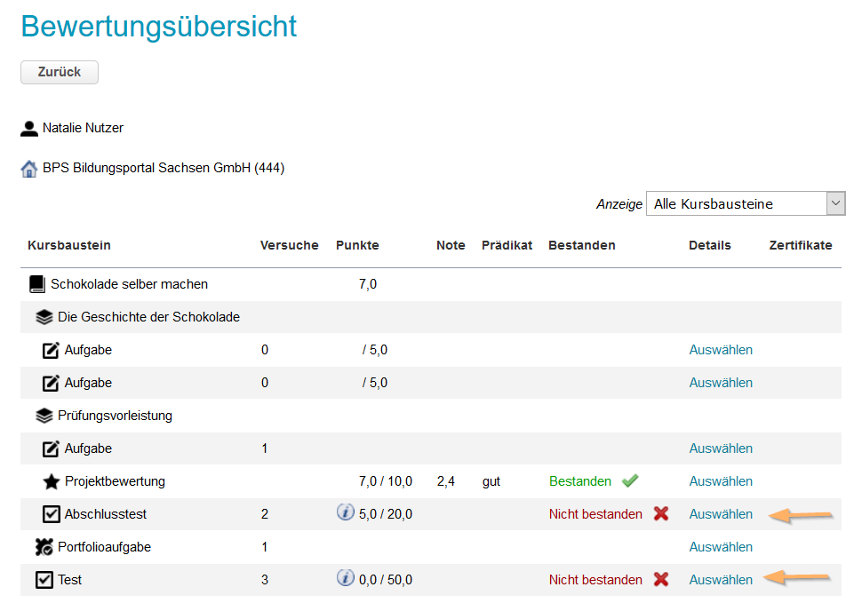Open the Alle Kursbausteine dropdown
Screen dimensions: 854x603
745,203
